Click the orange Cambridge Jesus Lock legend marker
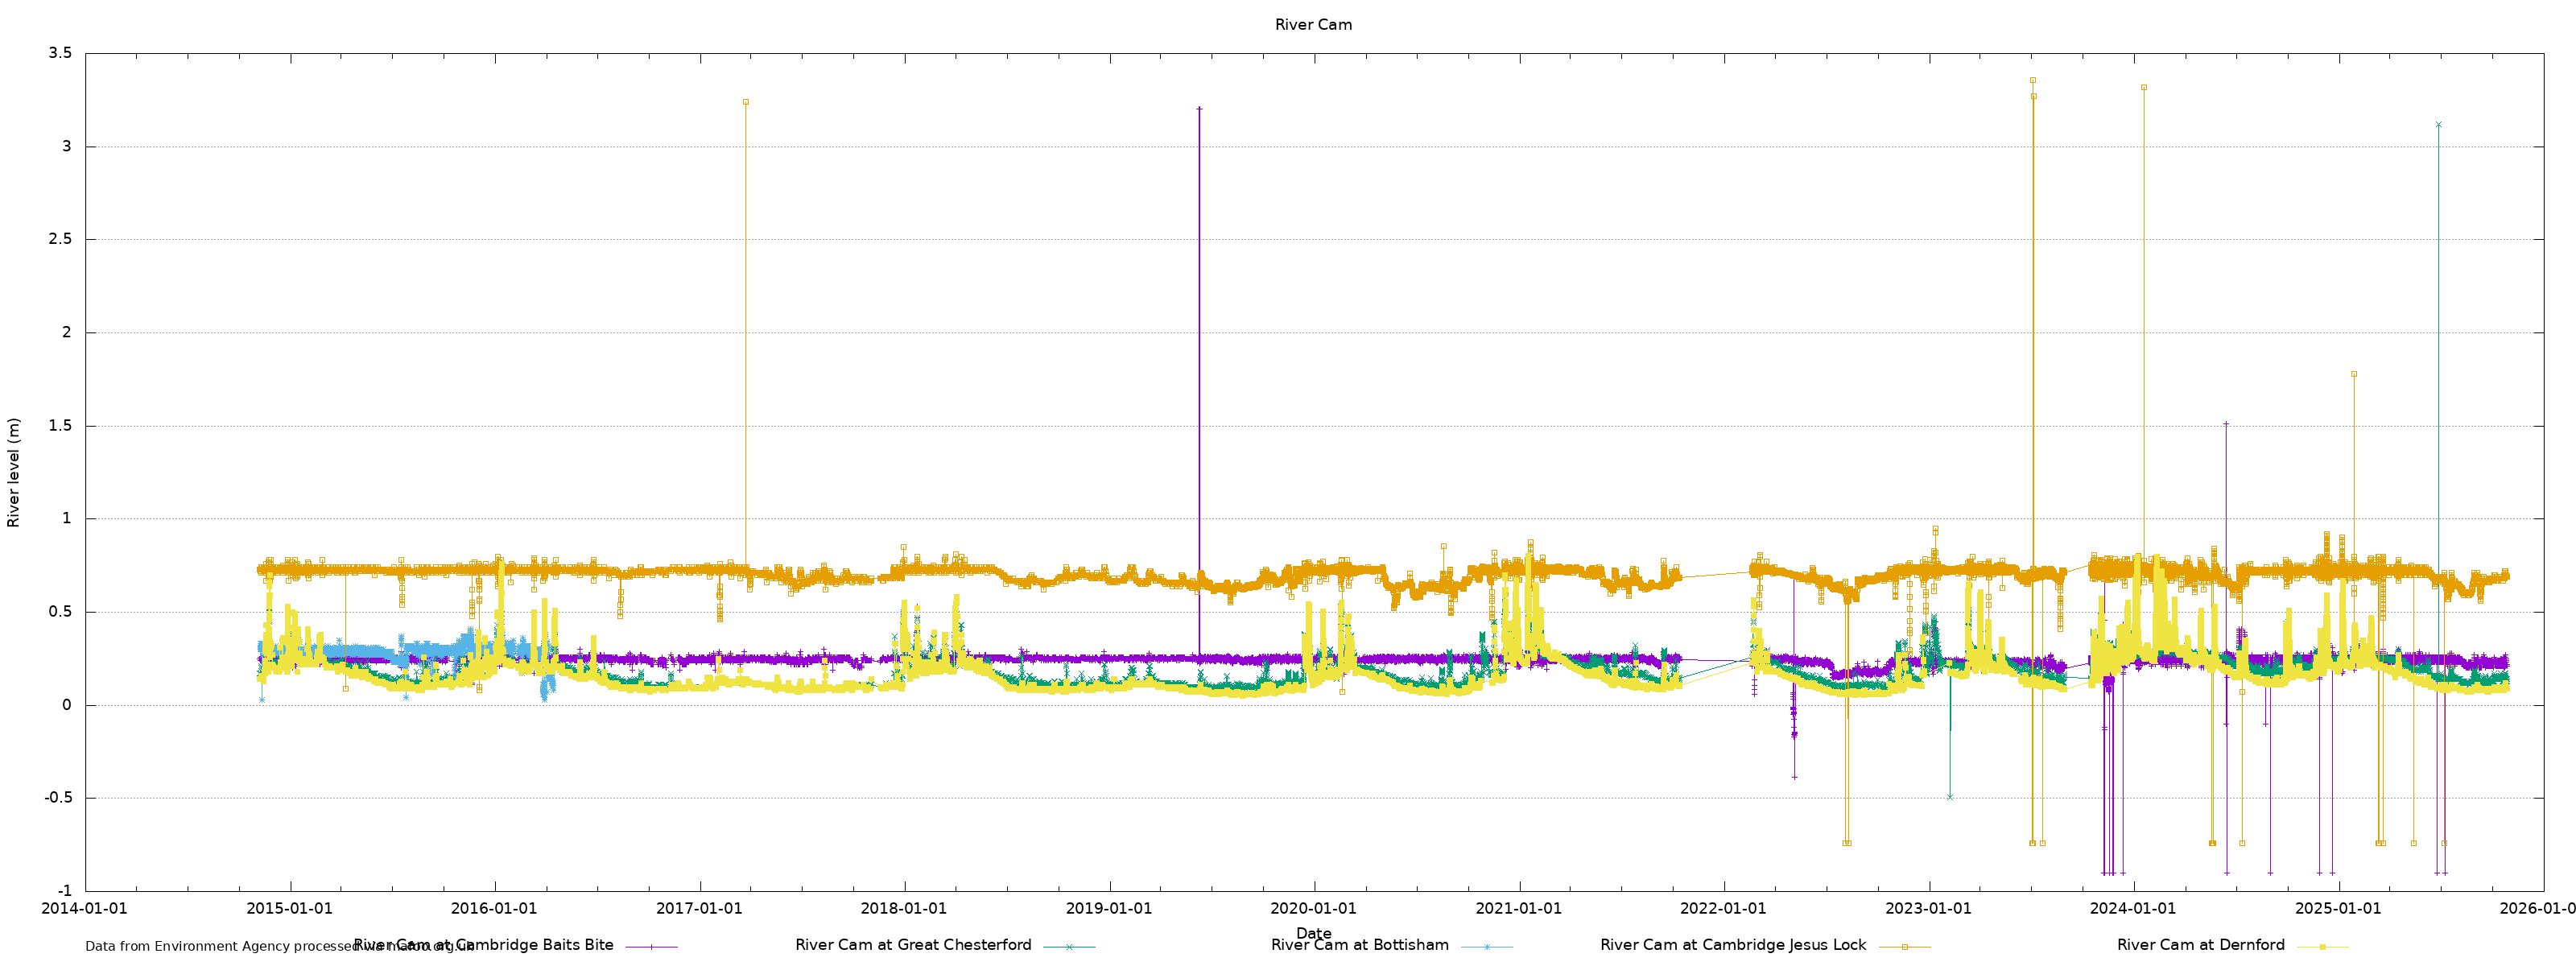Screen dimensions: 2576x966 point(1904,946)
